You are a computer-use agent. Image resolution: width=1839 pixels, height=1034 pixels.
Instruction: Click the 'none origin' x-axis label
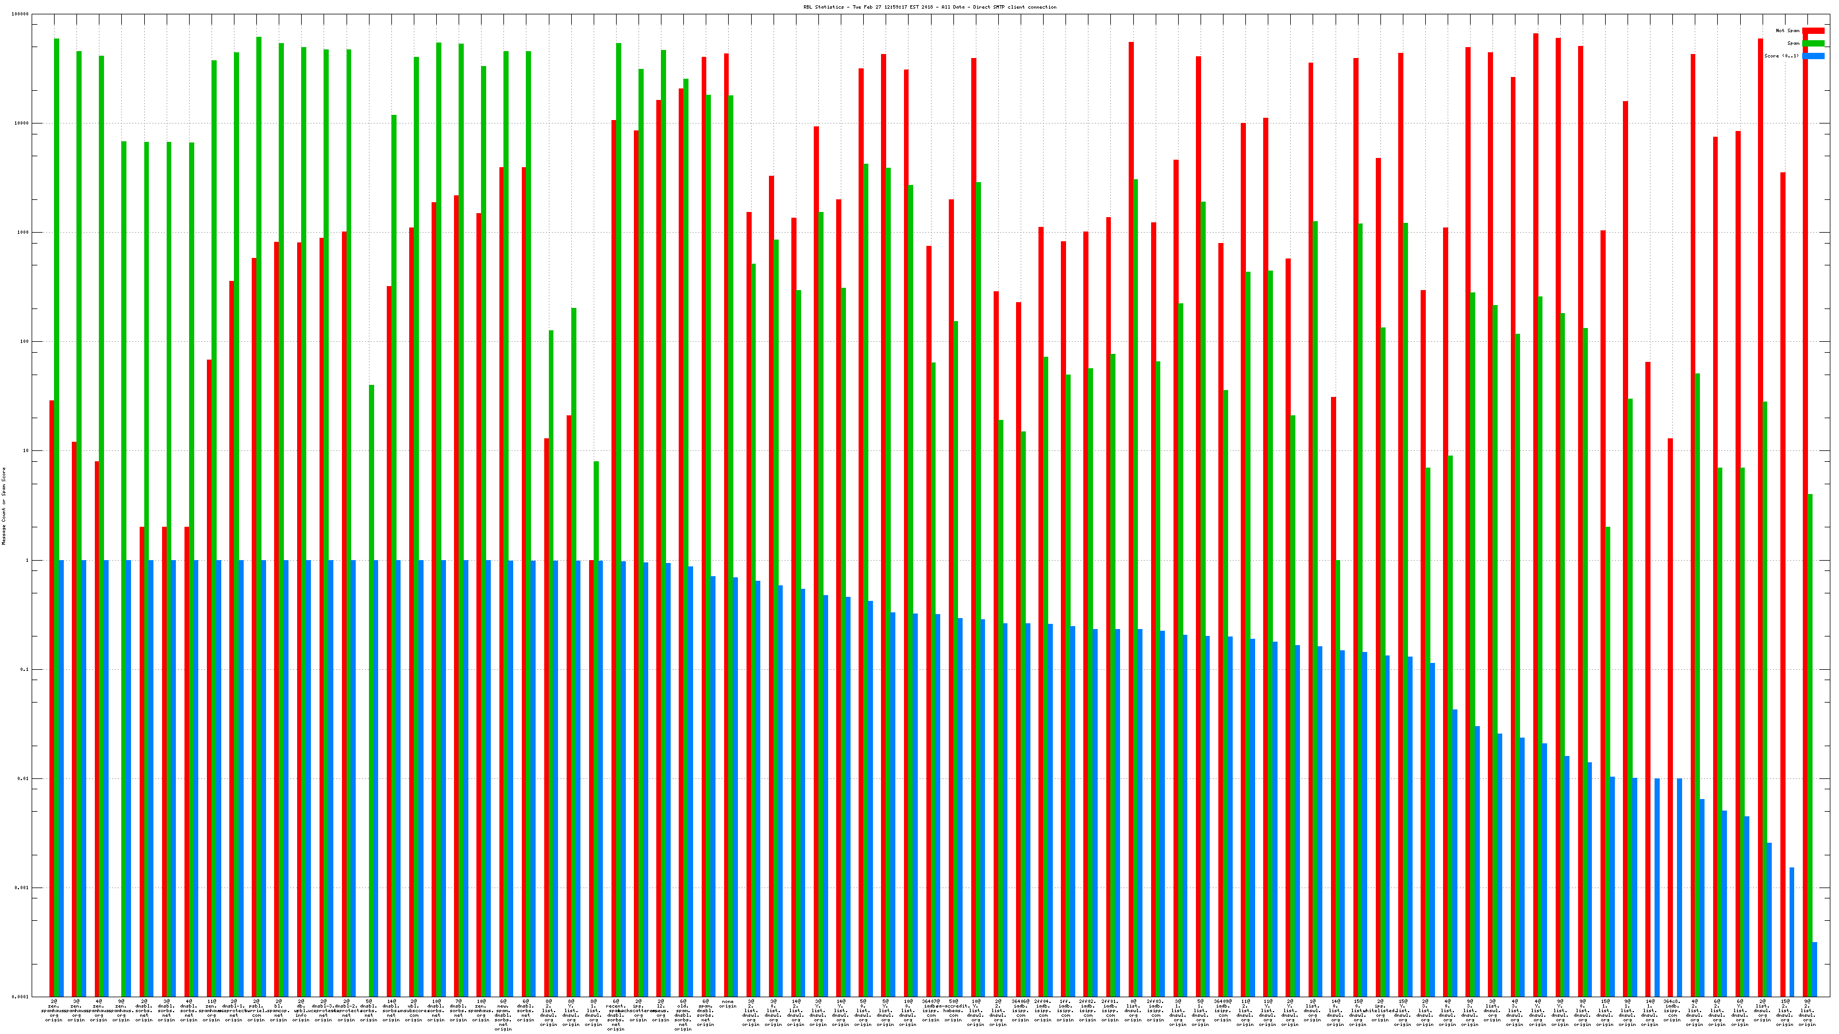tap(728, 1004)
